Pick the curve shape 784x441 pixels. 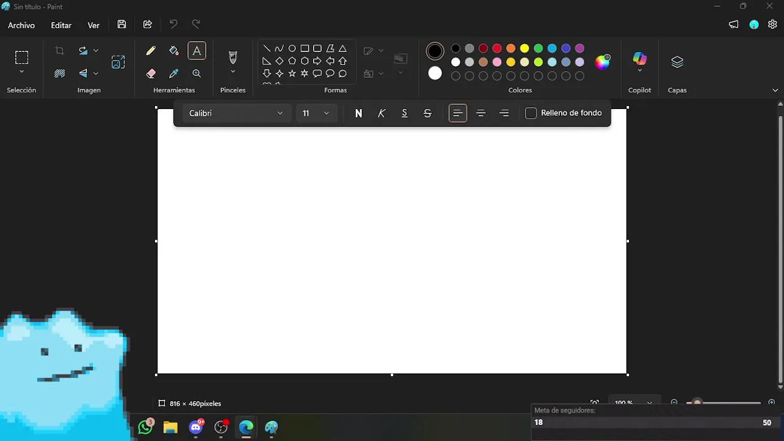pyautogui.click(x=279, y=48)
